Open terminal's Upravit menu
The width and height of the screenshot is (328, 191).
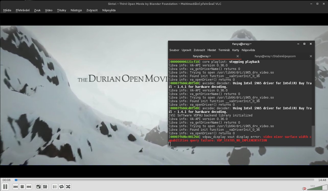[186, 50]
